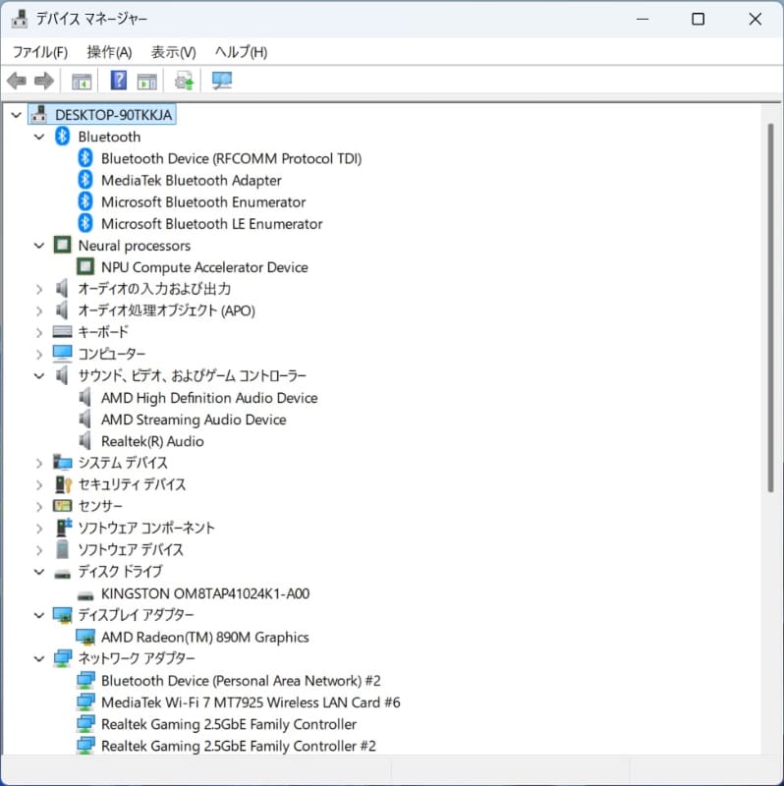Click the Forward arrow toolbar icon
The width and height of the screenshot is (784, 786).
(x=44, y=81)
